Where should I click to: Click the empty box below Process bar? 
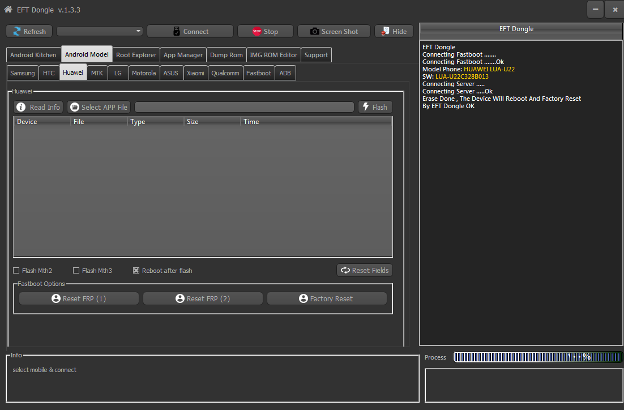[x=524, y=385]
